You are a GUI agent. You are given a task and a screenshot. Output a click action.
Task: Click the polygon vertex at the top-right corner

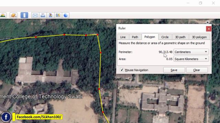pos(98,35)
